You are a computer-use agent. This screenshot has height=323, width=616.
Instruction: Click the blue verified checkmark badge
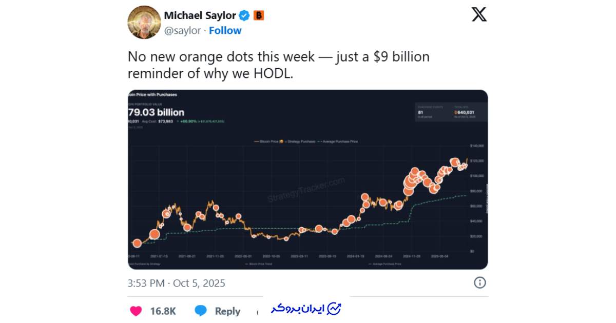[x=244, y=16]
